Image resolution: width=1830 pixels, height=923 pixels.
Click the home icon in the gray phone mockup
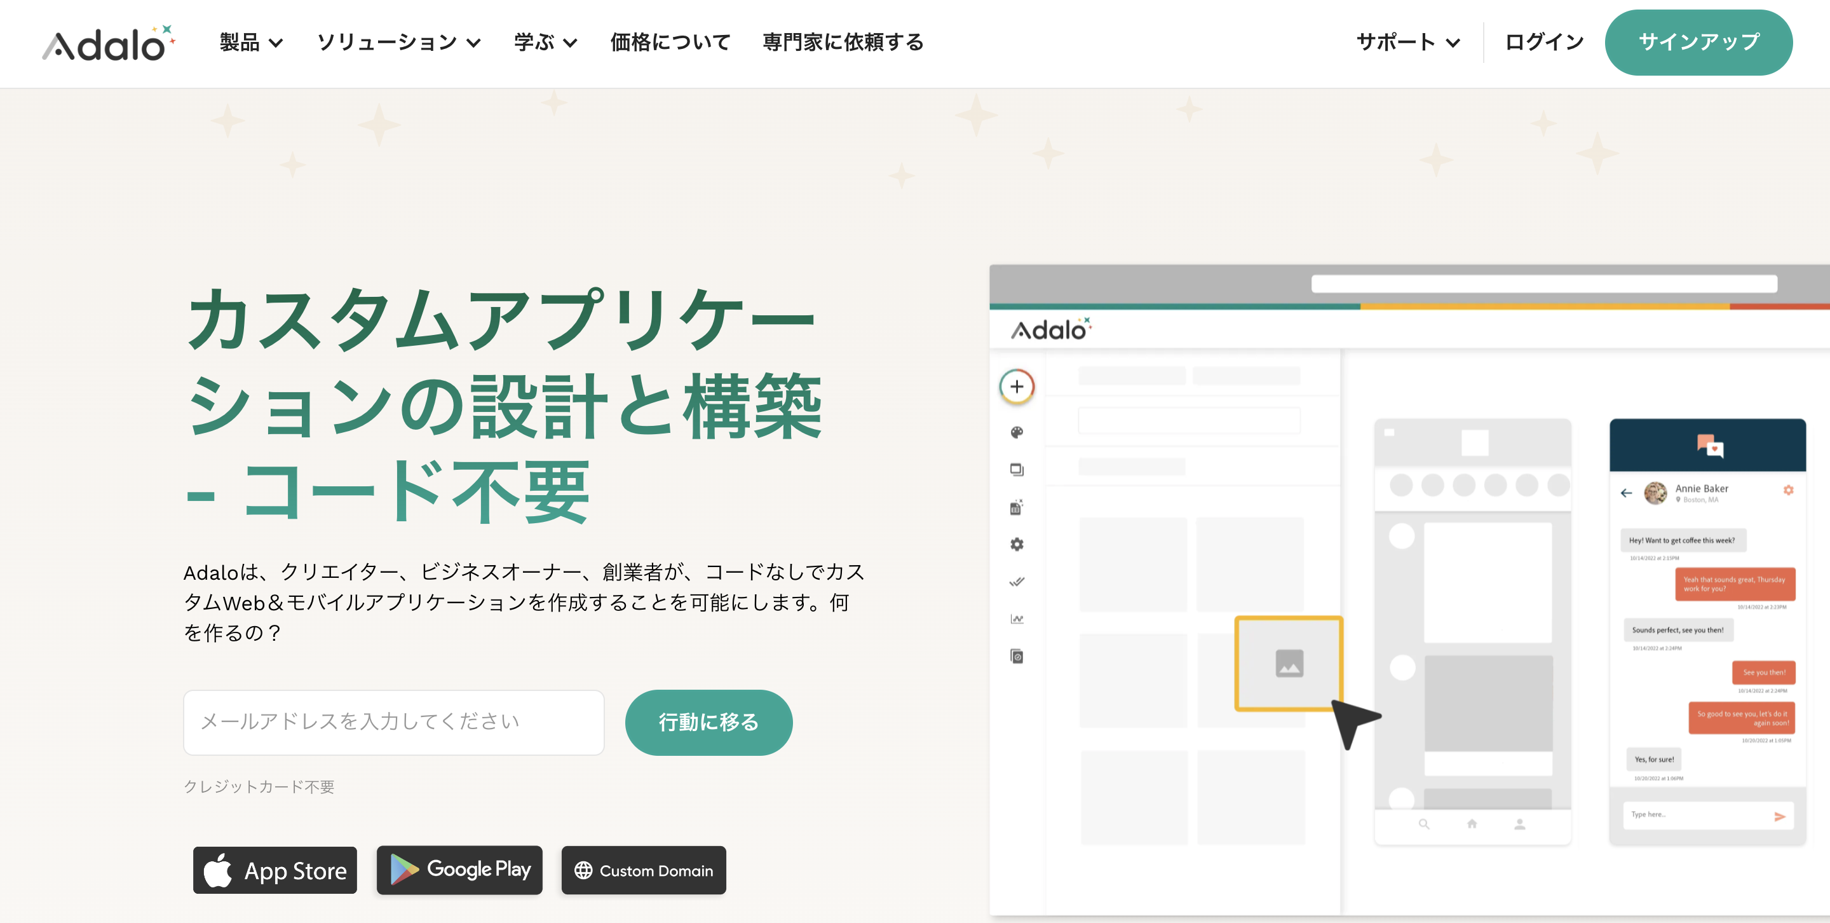tap(1472, 824)
